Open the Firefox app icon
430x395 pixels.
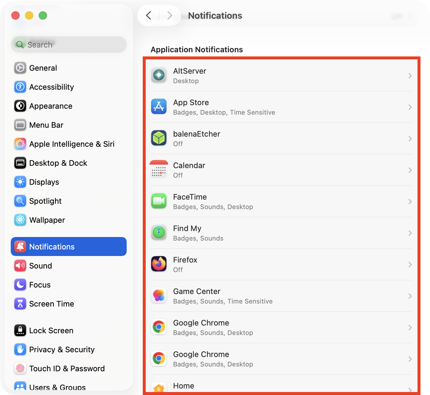click(159, 264)
